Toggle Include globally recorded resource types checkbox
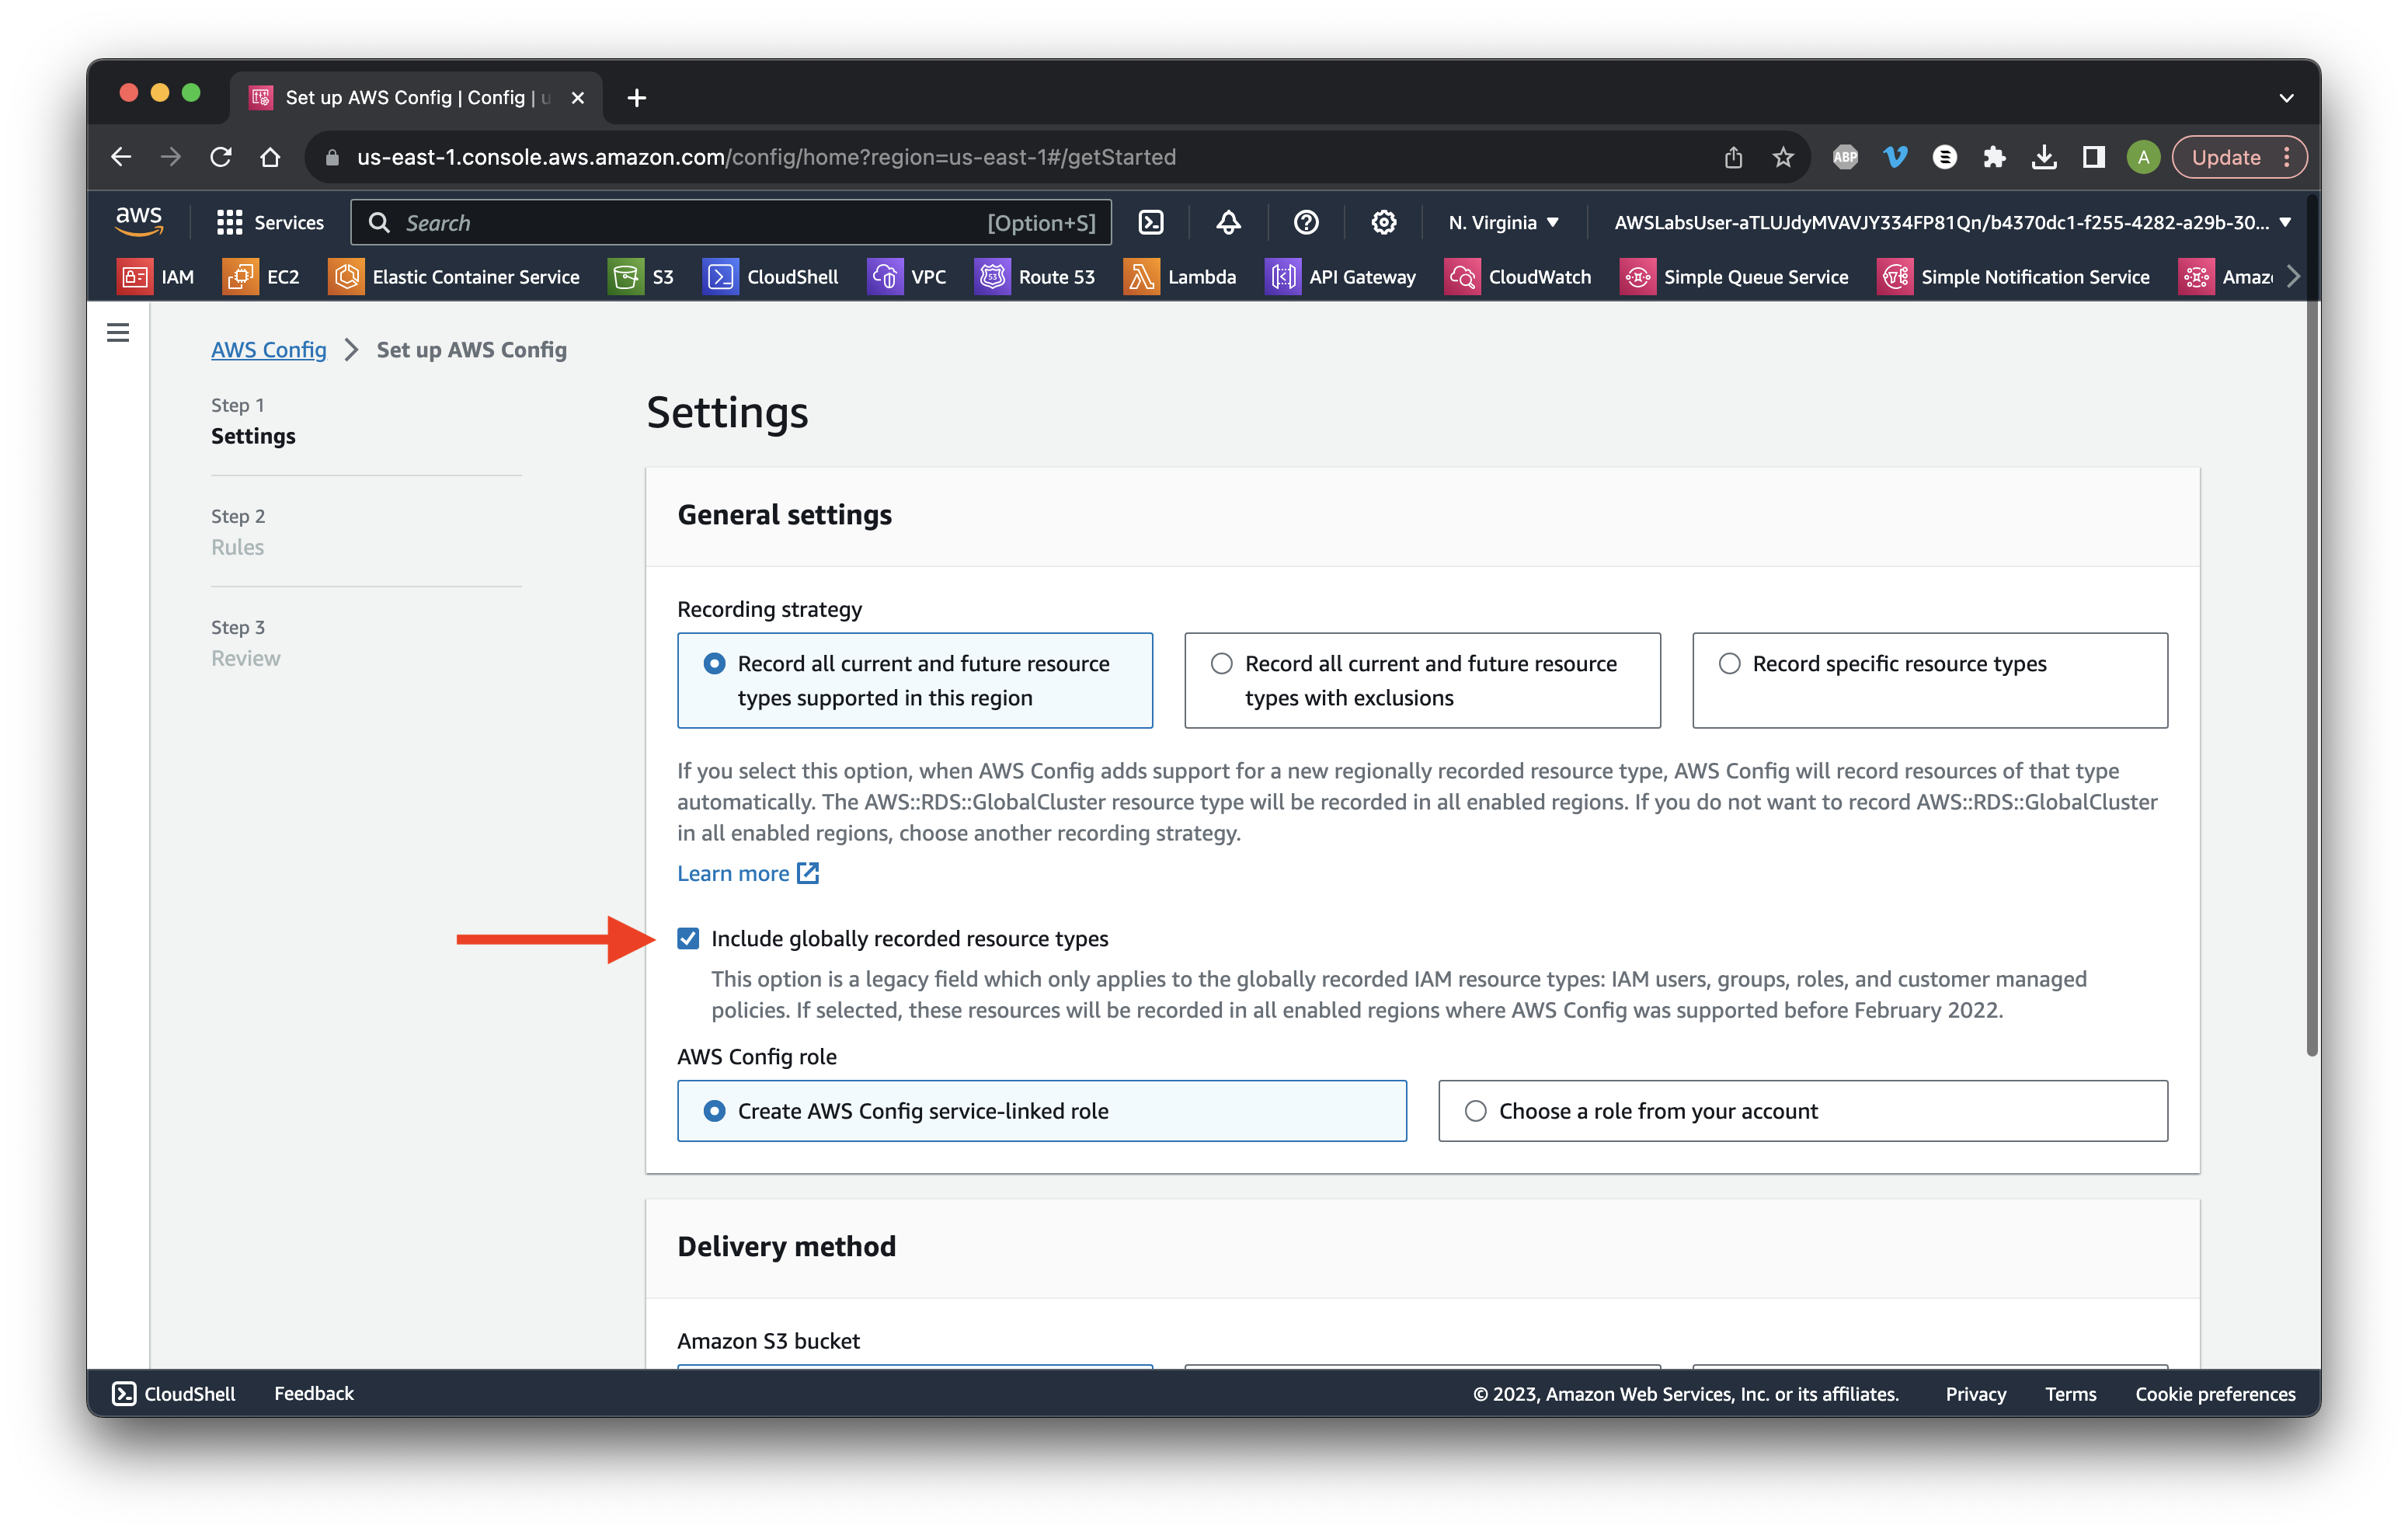2408x1532 pixels. [x=688, y=938]
